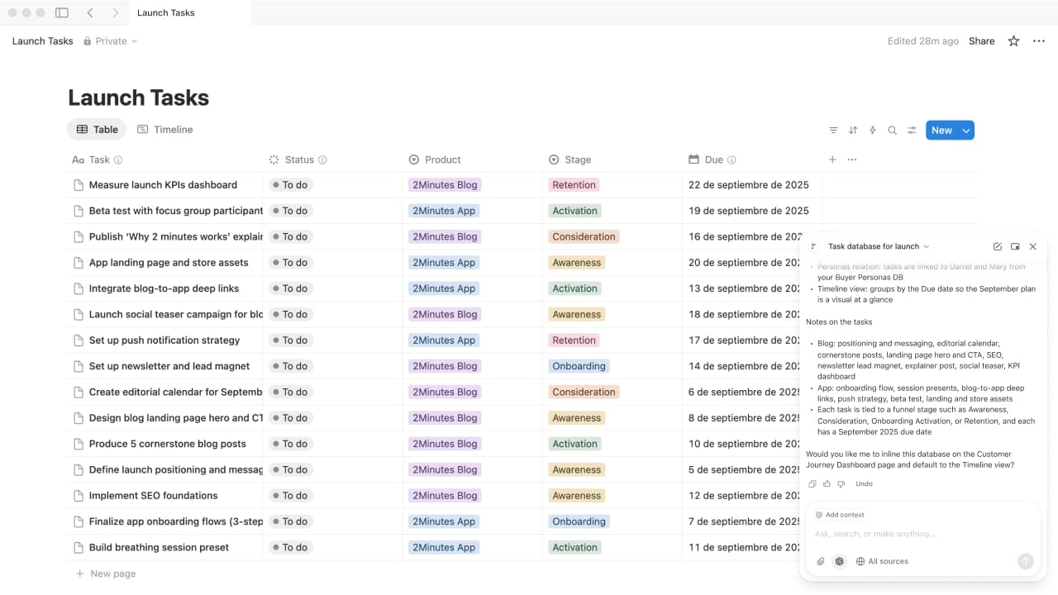Attach a file to AI prompt
This screenshot has width=1058, height=595.
[x=821, y=561]
